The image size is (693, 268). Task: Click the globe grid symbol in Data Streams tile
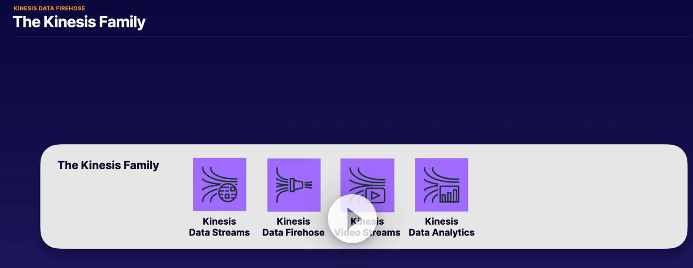point(228,192)
